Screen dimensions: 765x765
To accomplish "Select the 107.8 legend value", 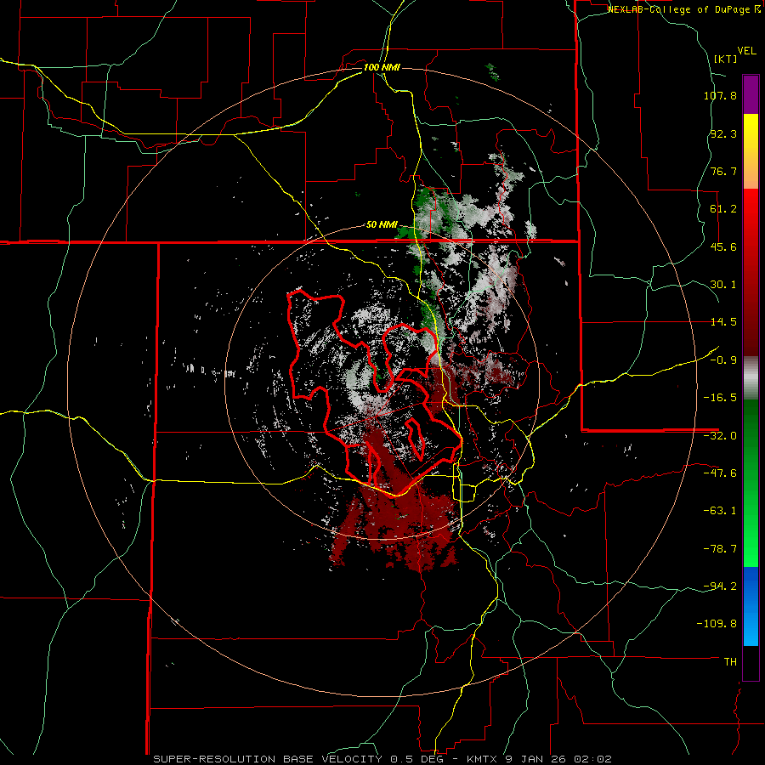I will pyautogui.click(x=720, y=95).
